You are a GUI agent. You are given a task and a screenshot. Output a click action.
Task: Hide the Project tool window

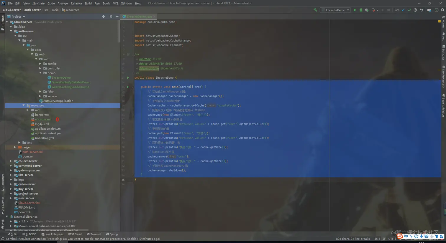(117, 16)
